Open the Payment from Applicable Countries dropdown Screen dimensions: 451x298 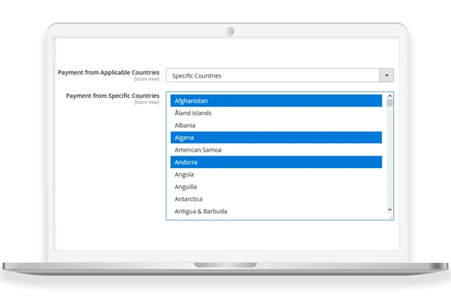click(272, 75)
